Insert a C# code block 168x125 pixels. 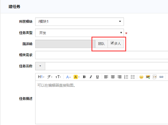[x=155, y=77]
